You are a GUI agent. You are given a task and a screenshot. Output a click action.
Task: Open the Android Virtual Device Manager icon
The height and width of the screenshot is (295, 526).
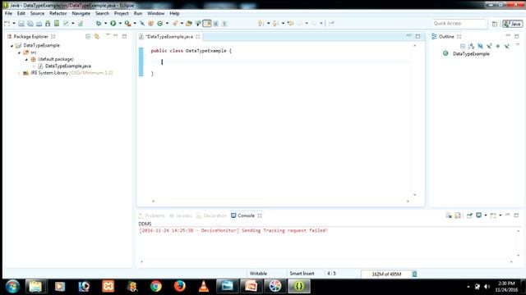click(57, 24)
